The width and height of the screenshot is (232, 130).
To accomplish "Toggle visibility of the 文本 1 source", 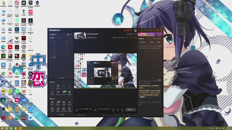I will click(x=67, y=52).
